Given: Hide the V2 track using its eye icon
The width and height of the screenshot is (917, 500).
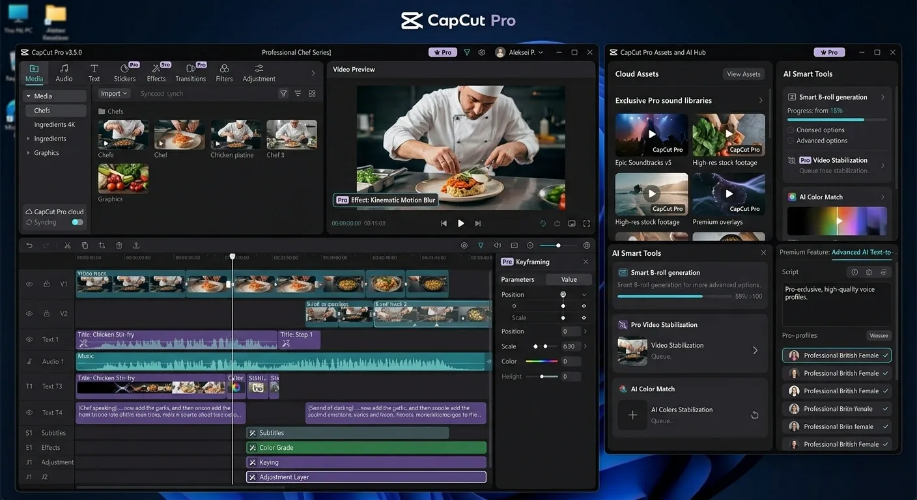Looking at the screenshot, I should coord(29,314).
